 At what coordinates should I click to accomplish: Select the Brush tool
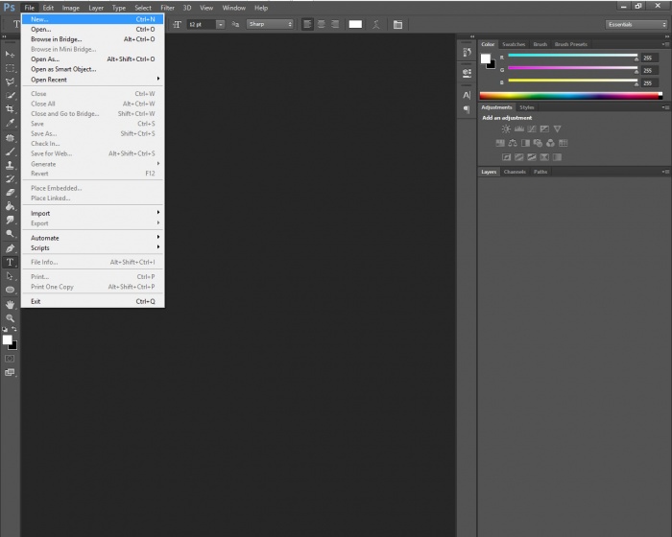pyautogui.click(x=11, y=152)
